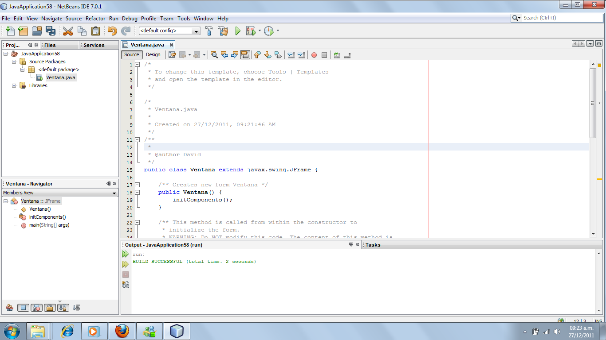The height and width of the screenshot is (340, 606).
Task: Close the Ventana.java editor tab
Action: pos(171,45)
